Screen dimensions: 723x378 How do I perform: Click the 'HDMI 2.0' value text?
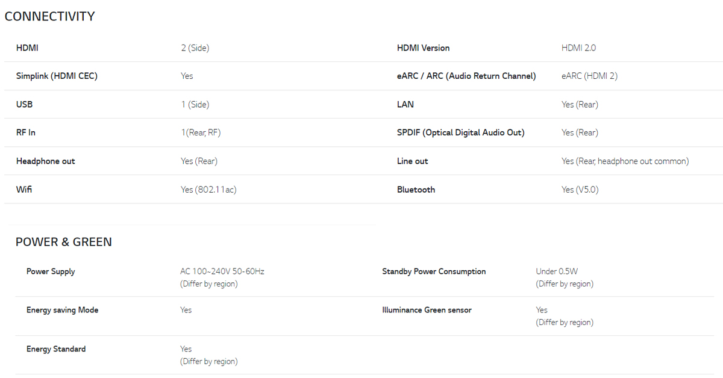pyautogui.click(x=578, y=48)
